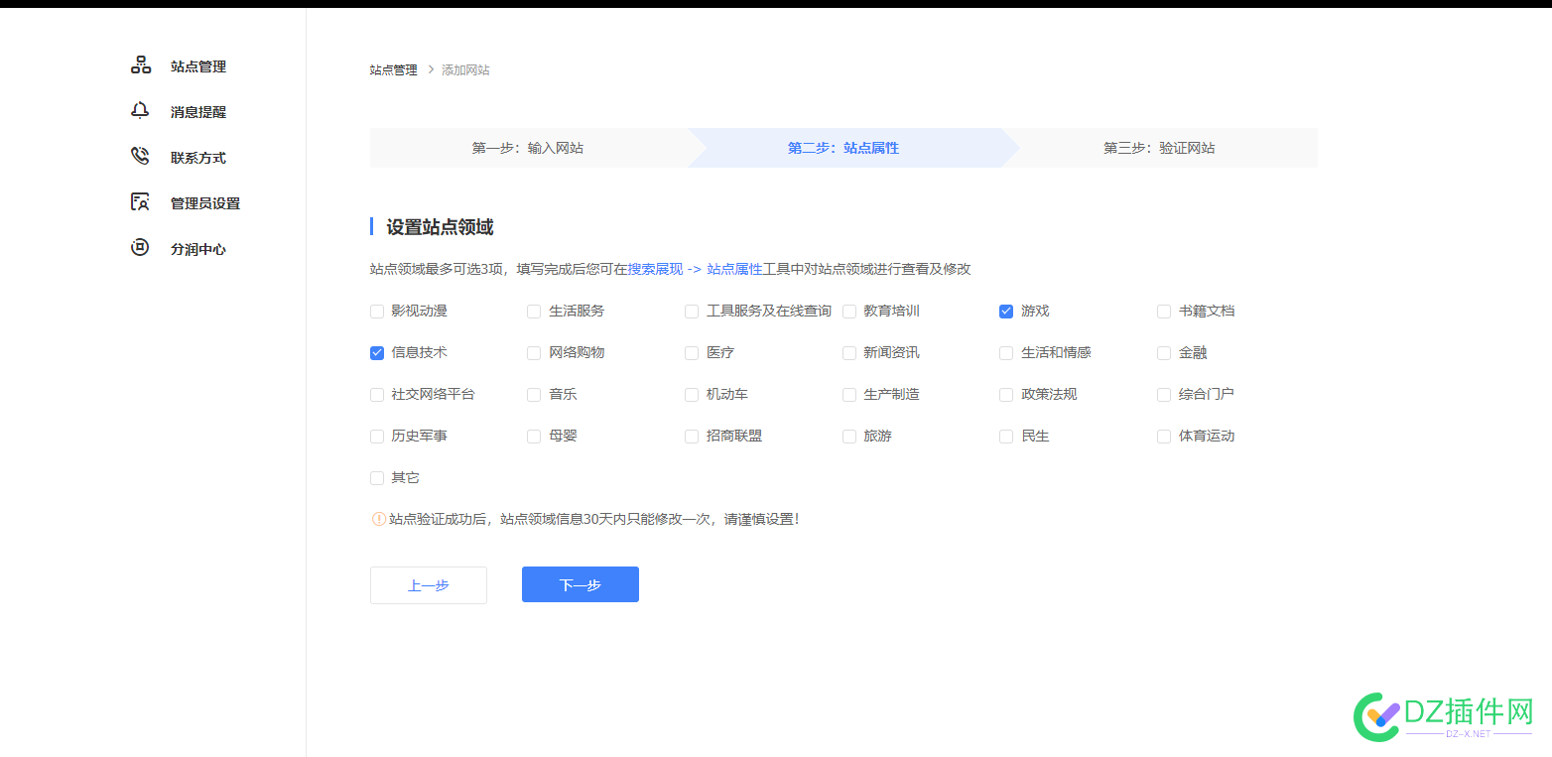Screen dimensions: 1552x757
Task: Select step 第三步：验证网站
Action: tap(1159, 148)
